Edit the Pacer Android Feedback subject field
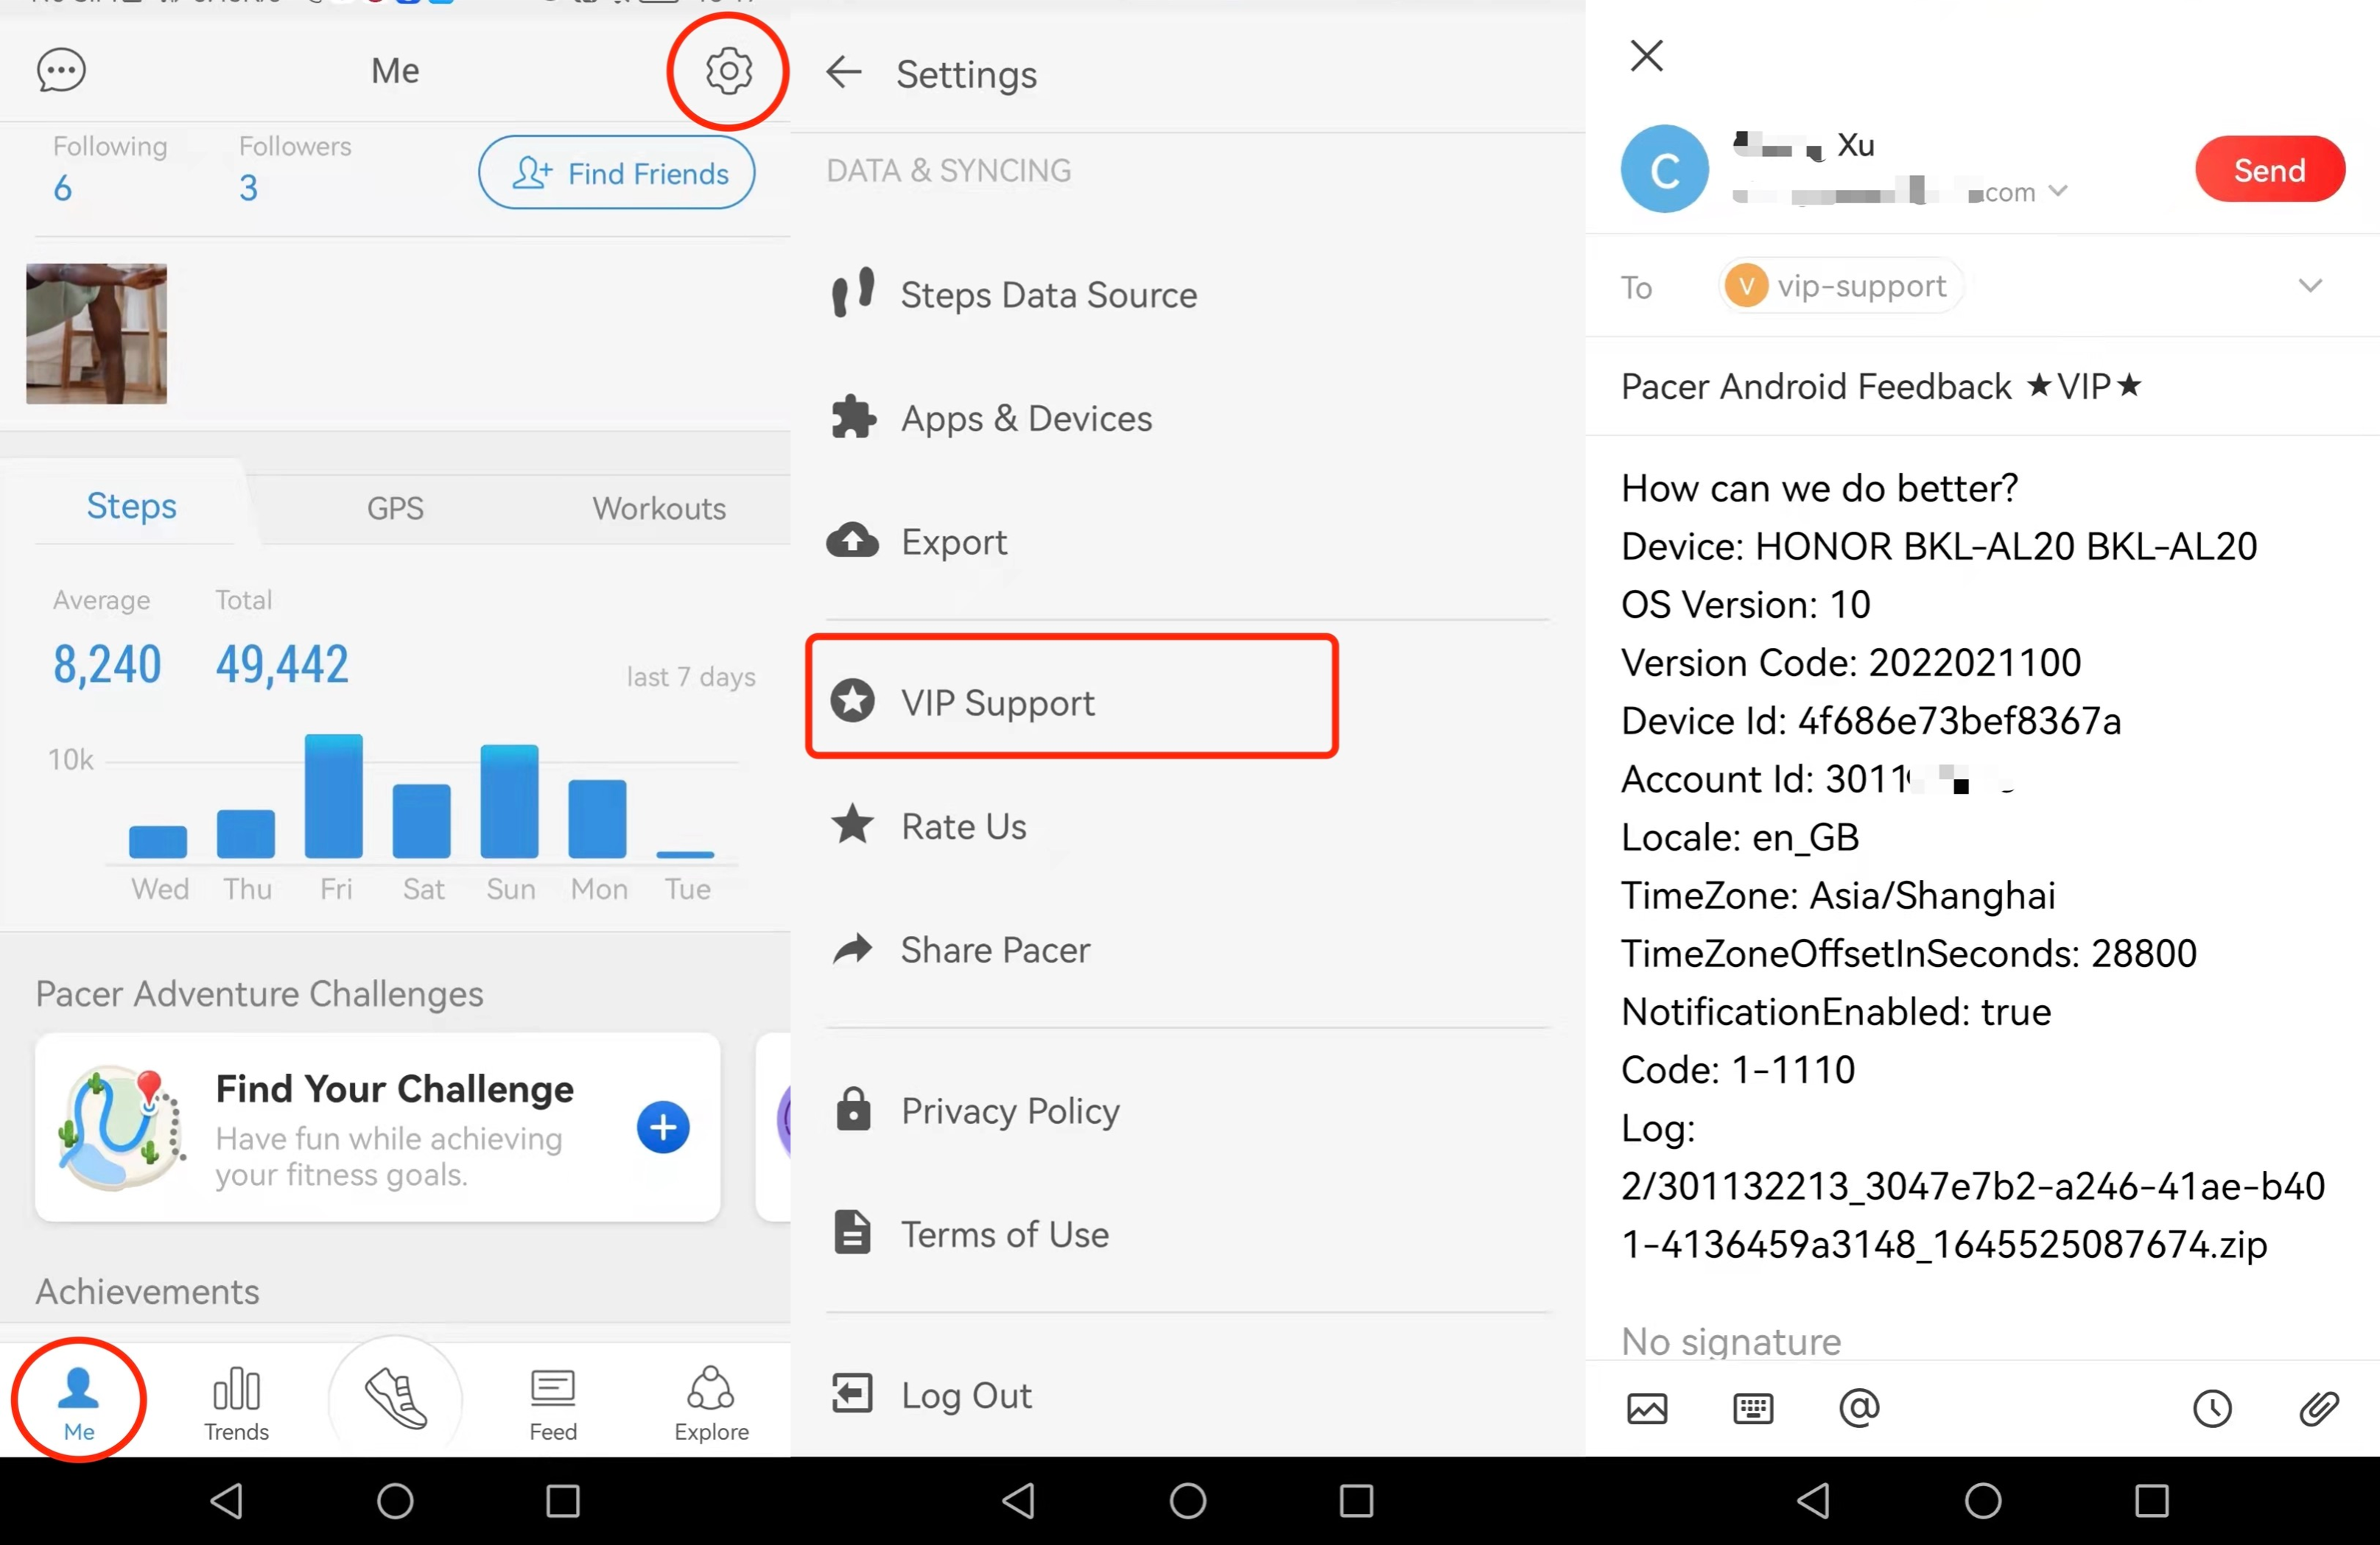The width and height of the screenshot is (2380, 1545). (x=1982, y=386)
